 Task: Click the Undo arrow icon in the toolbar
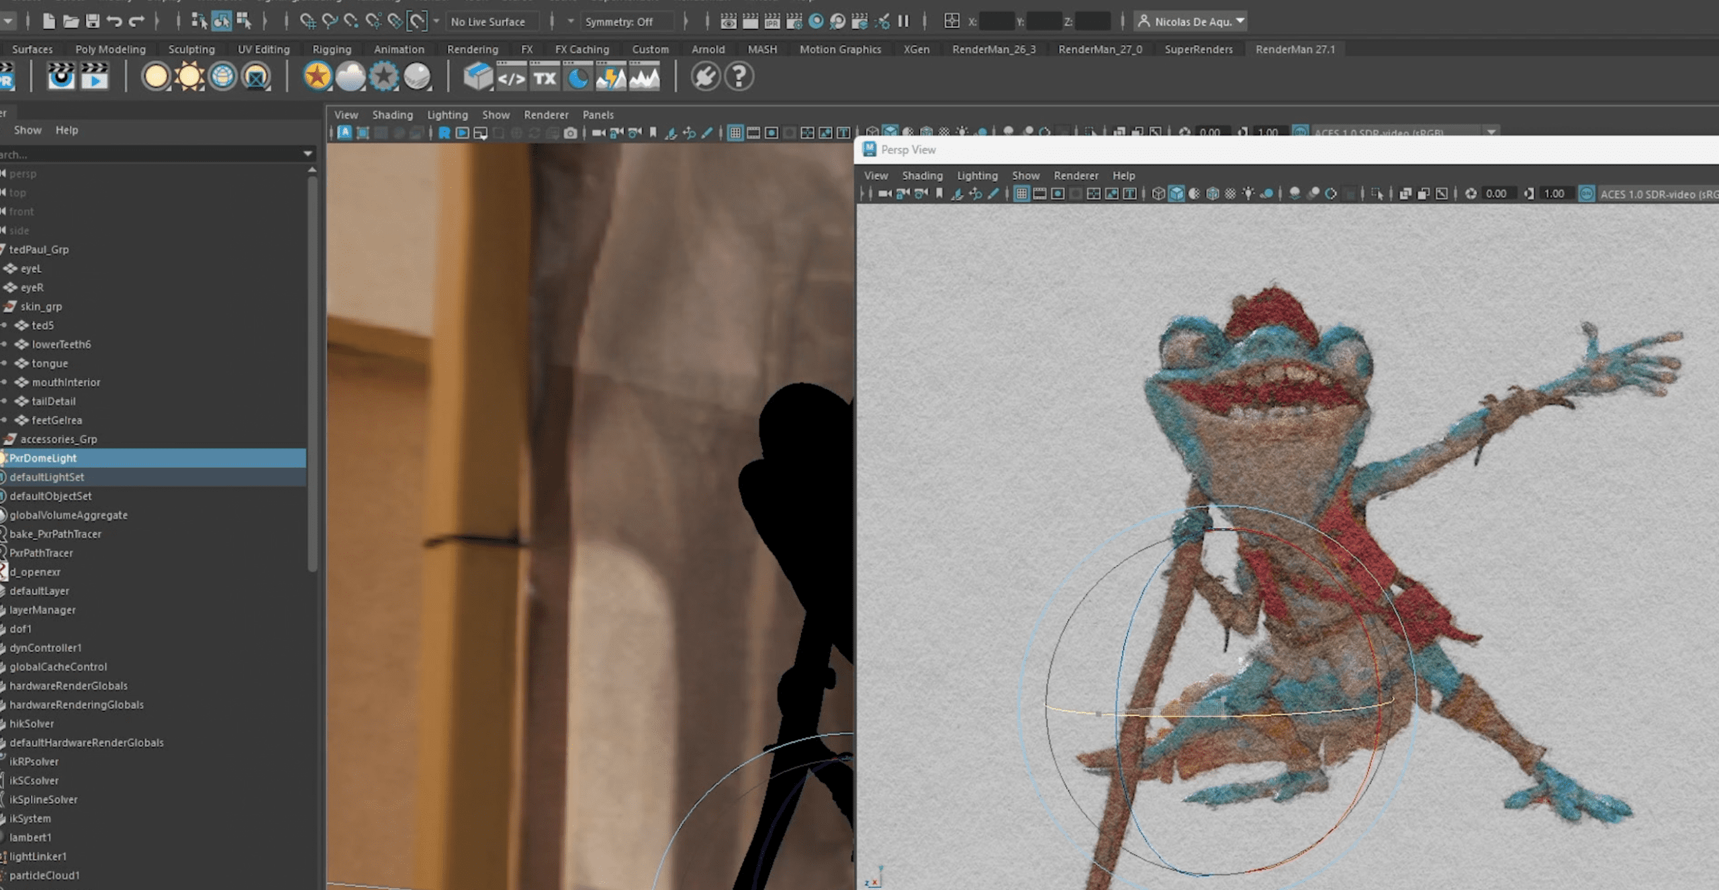[115, 21]
